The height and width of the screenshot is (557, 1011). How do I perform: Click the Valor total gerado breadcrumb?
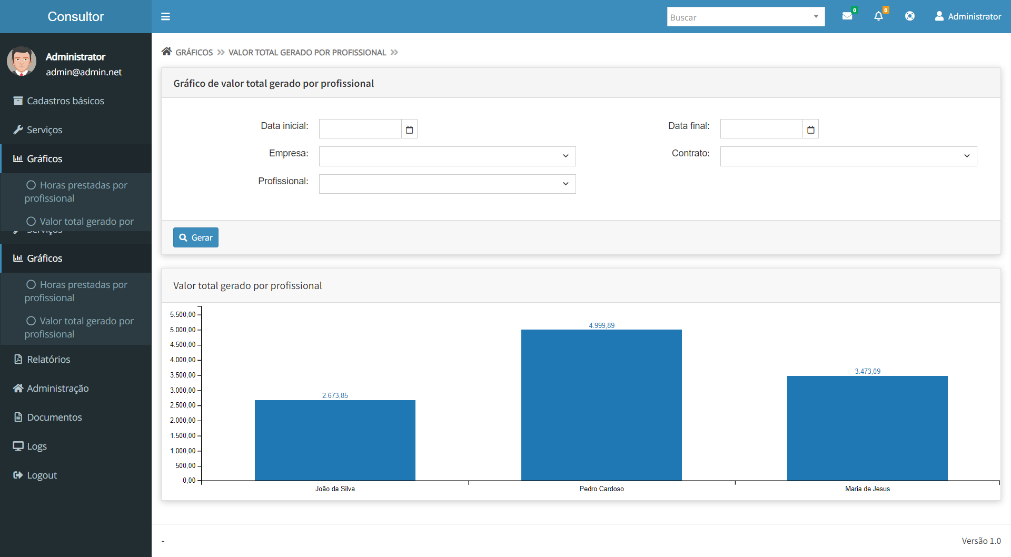307,53
